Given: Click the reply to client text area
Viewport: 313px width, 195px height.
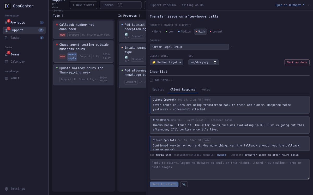Looking at the screenshot, I should pos(230,169).
